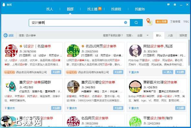Open group title 重庆四川墙绘设计接单
Viewport: 191px width, 128px height.
coord(98,82)
